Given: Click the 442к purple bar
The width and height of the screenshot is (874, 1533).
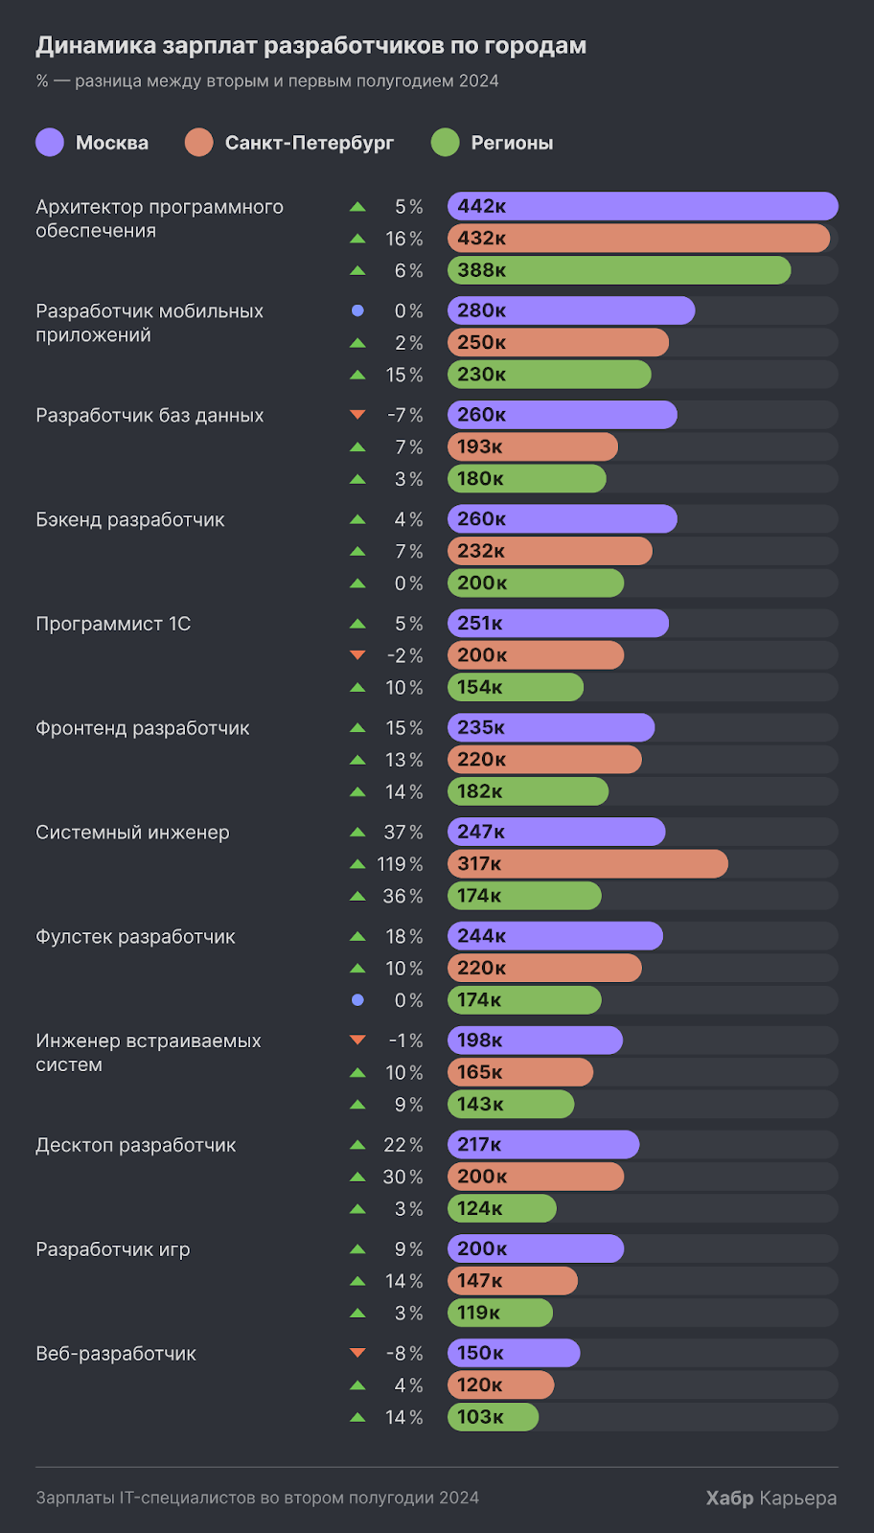Looking at the screenshot, I should pyautogui.click(x=642, y=206).
